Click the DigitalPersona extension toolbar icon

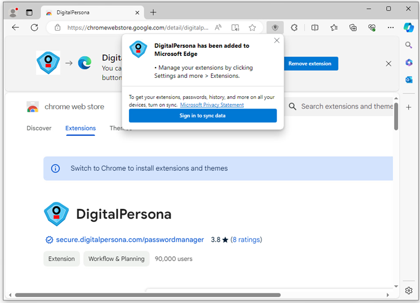pyautogui.click(x=275, y=27)
